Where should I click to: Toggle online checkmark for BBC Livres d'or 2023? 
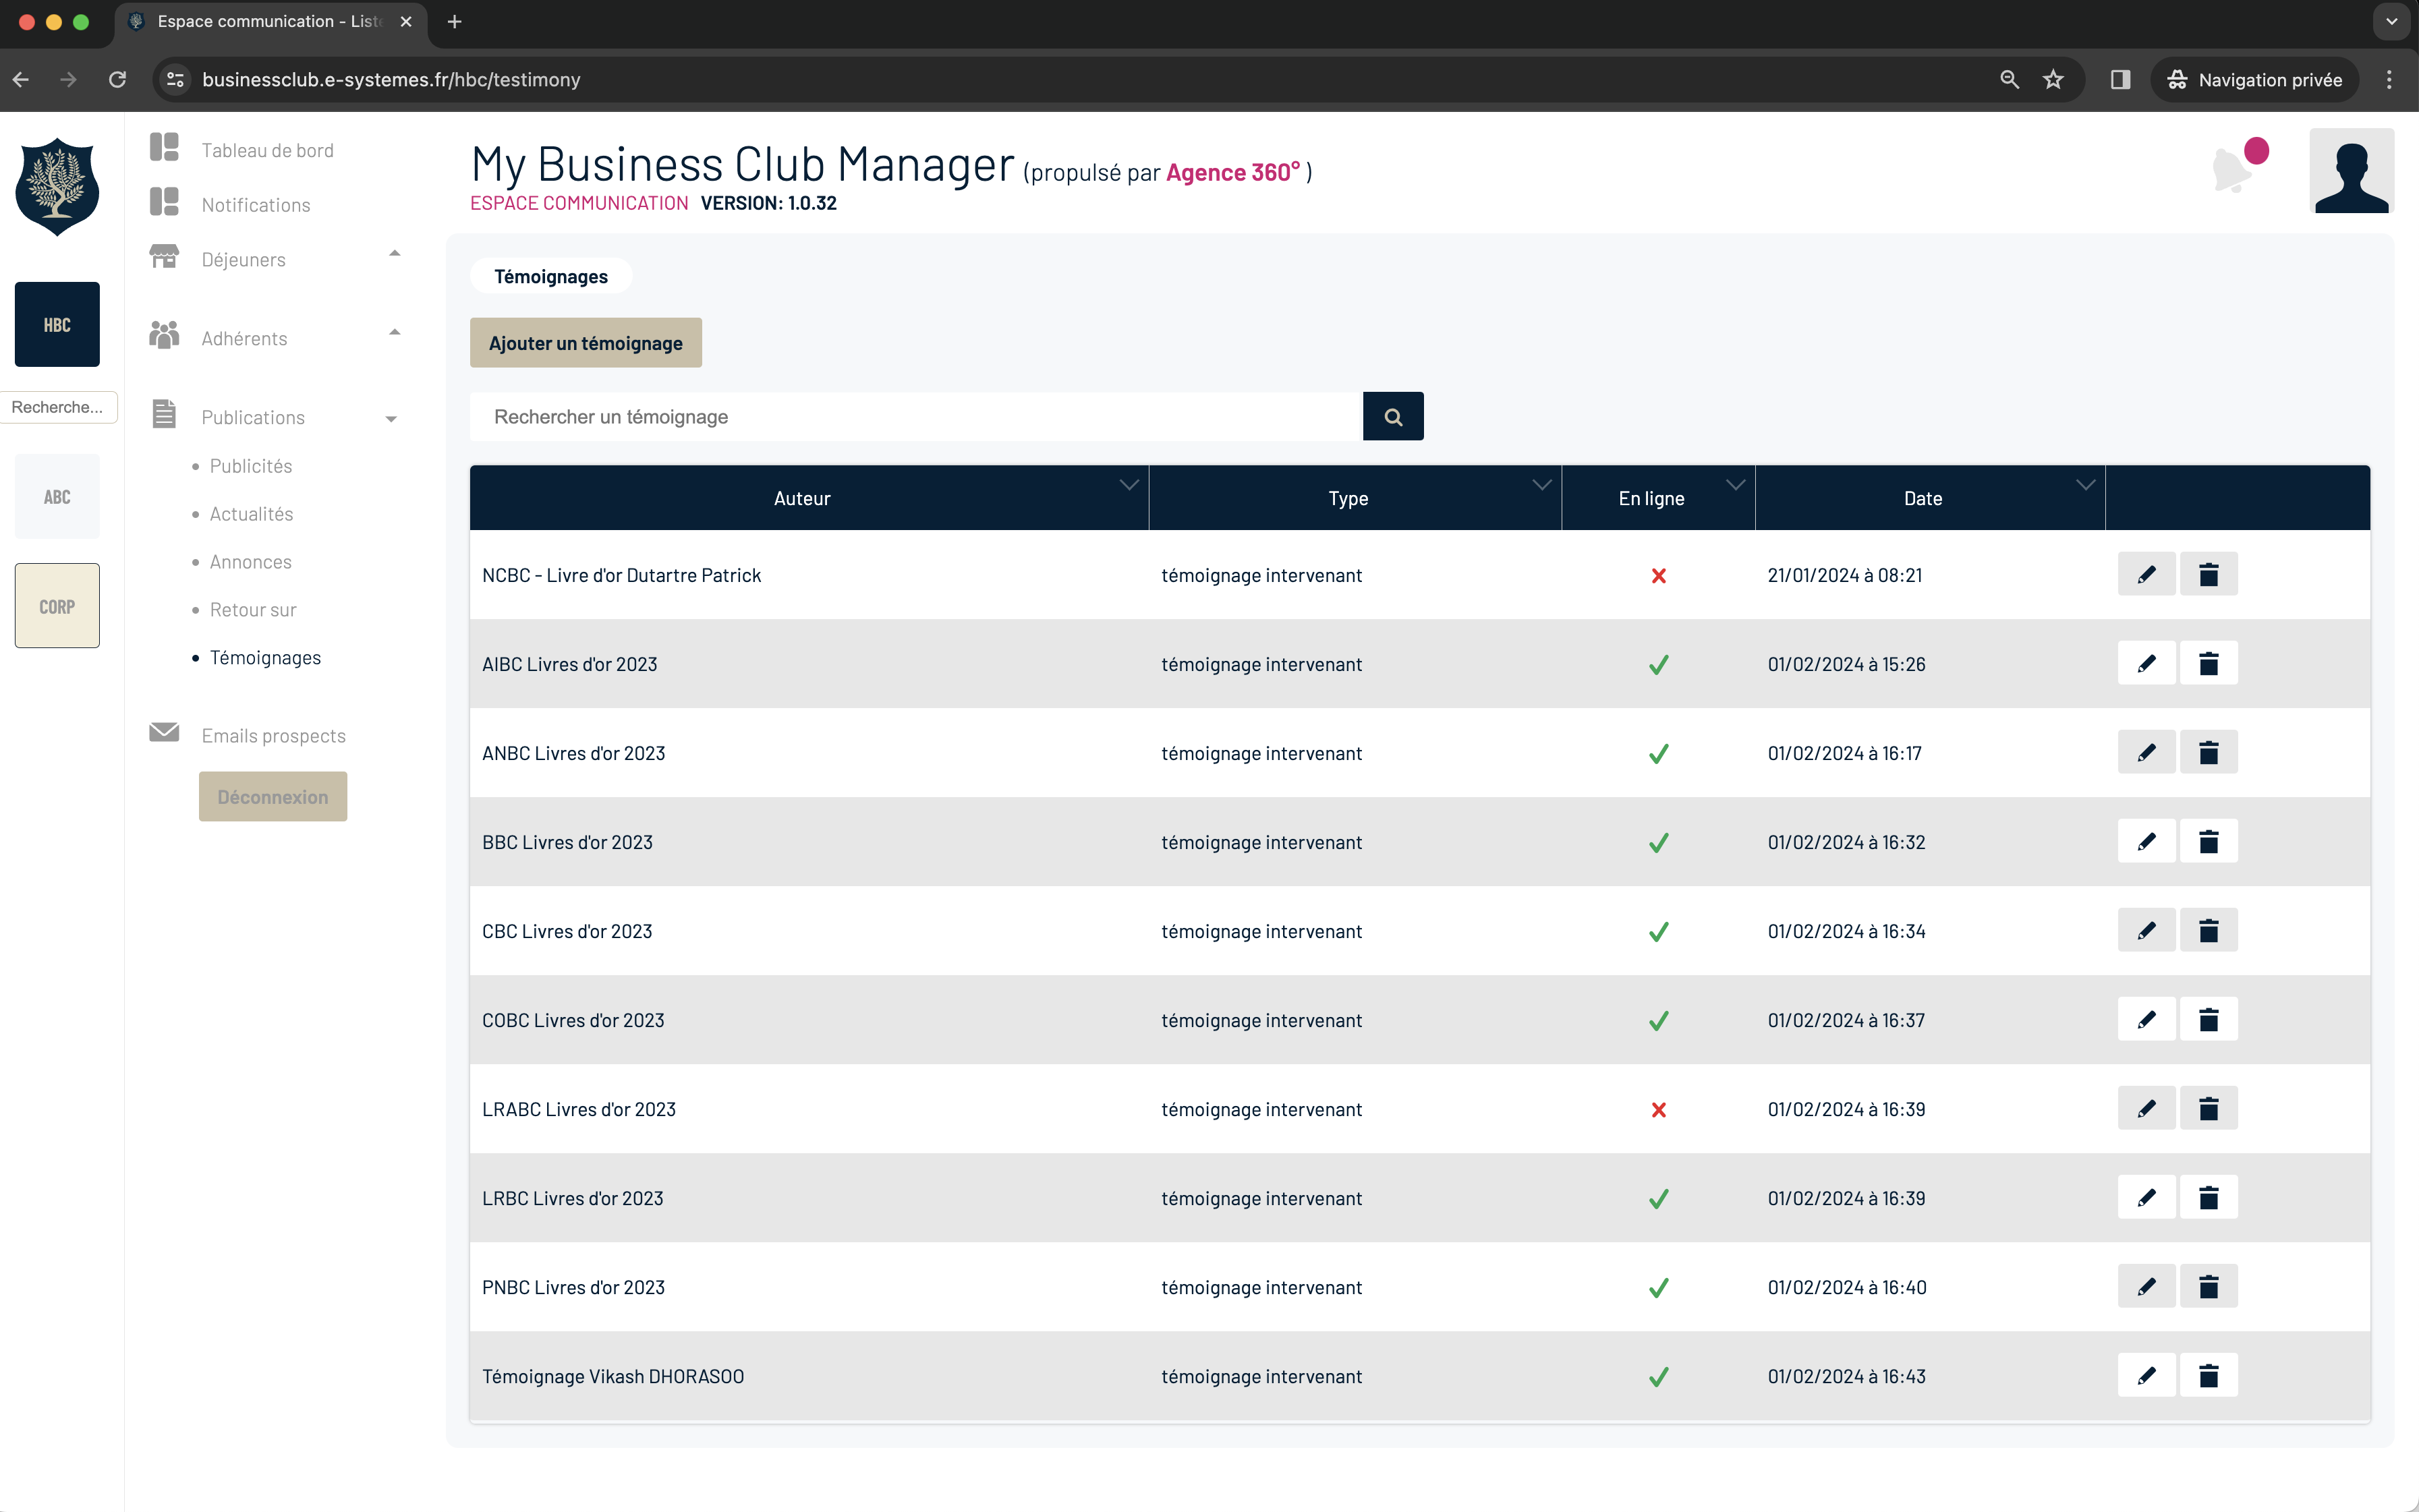tap(1658, 843)
